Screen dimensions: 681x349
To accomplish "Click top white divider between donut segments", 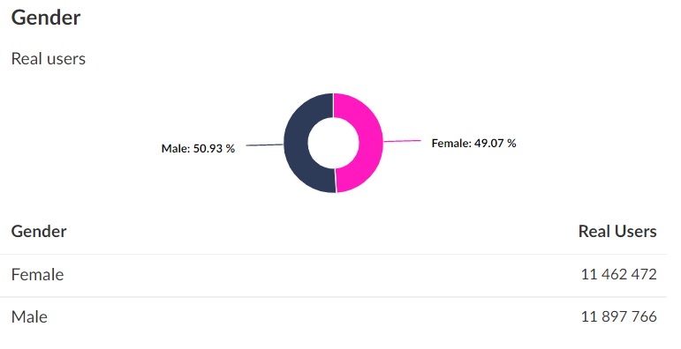I will 333,106.
